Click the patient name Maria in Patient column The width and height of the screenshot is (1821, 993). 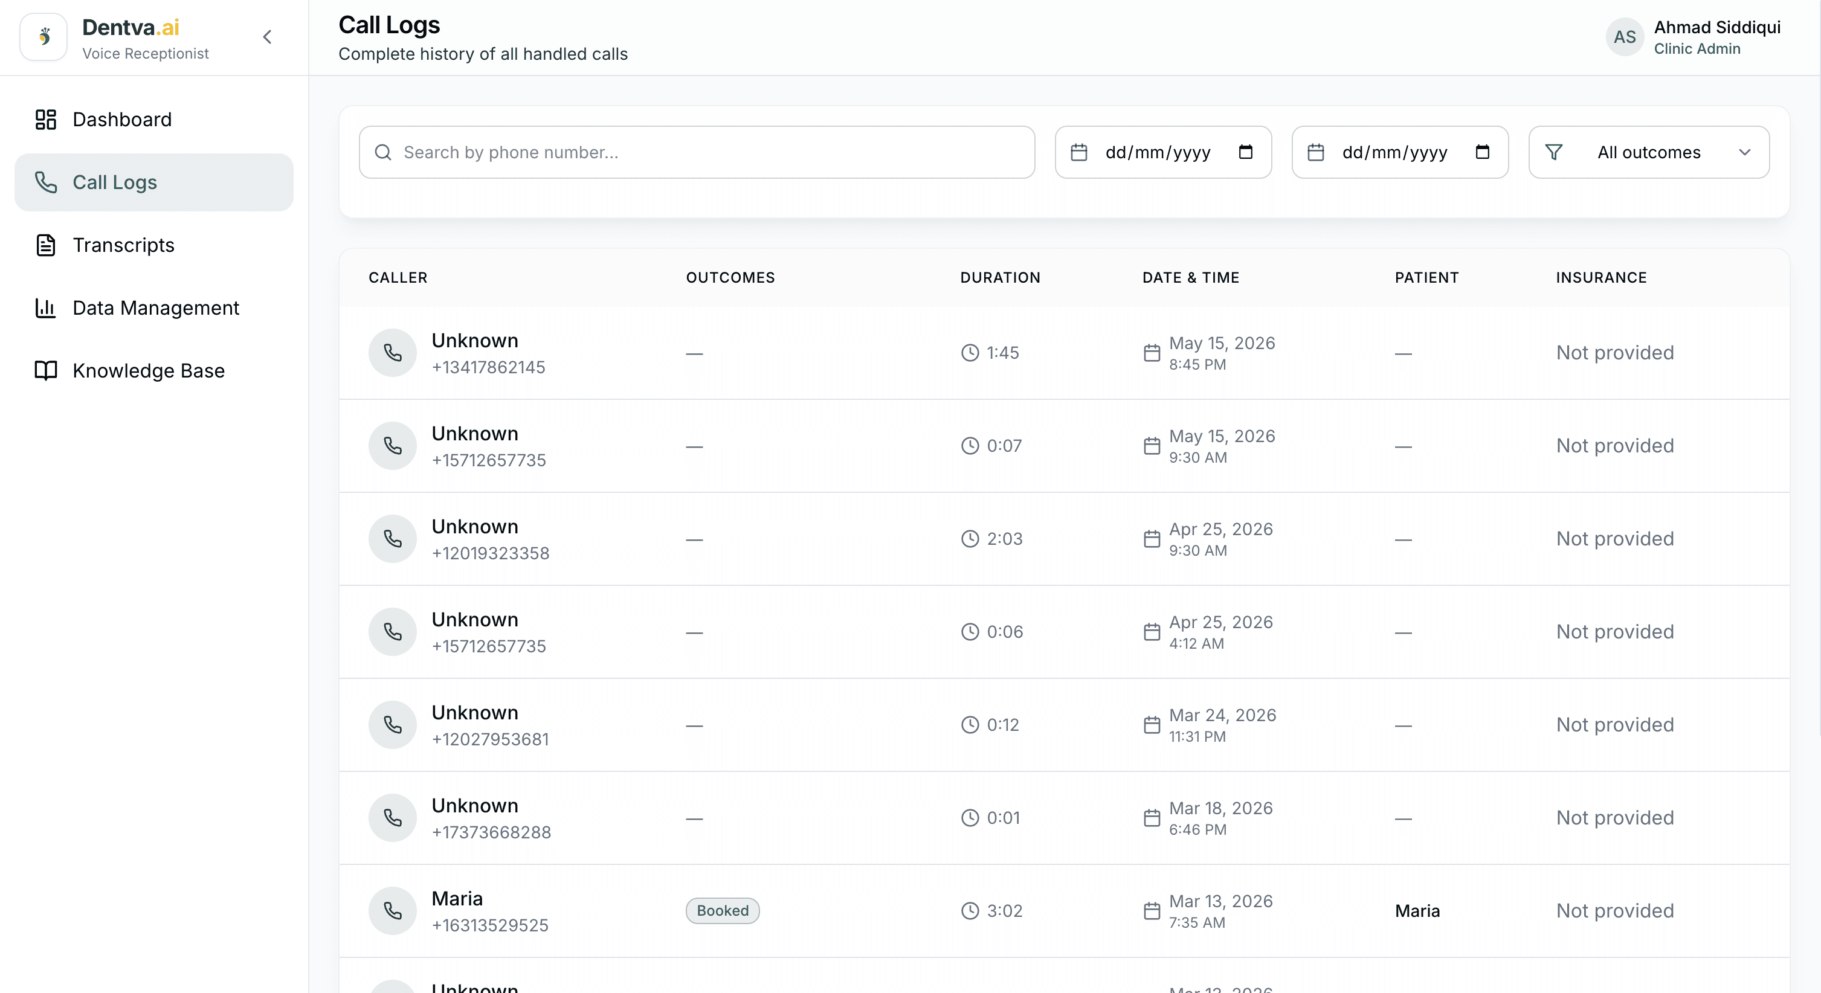[x=1417, y=911]
